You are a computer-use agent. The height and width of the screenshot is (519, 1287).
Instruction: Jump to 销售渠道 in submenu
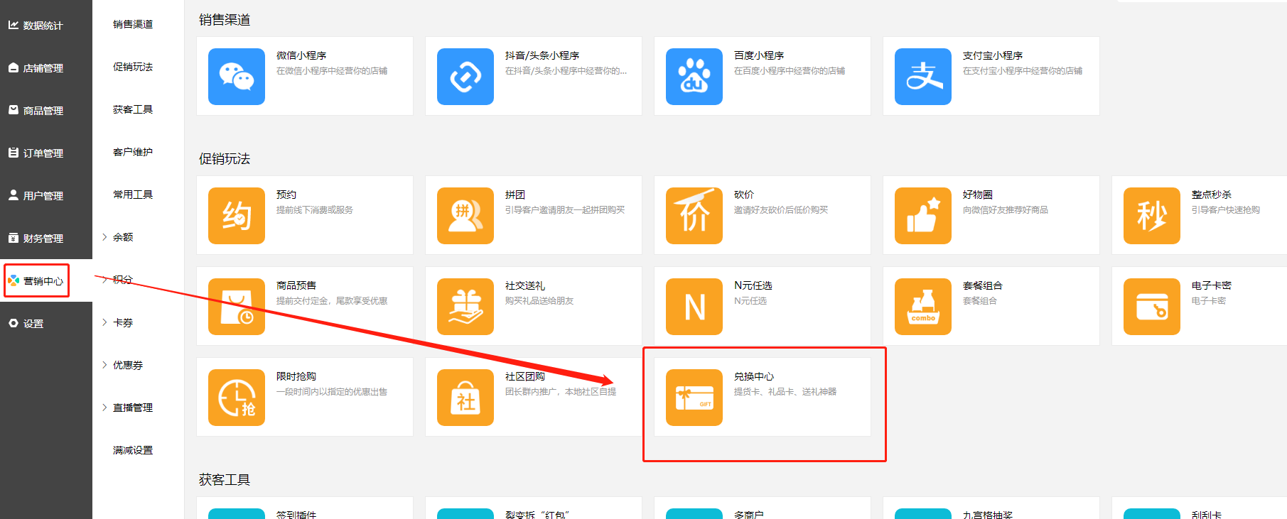coord(133,24)
